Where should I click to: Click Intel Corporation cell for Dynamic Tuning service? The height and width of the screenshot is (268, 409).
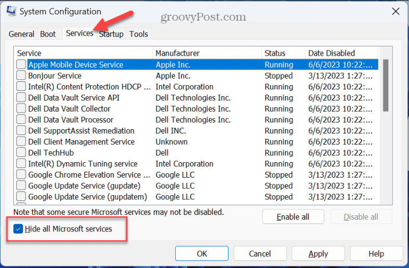[184, 164]
